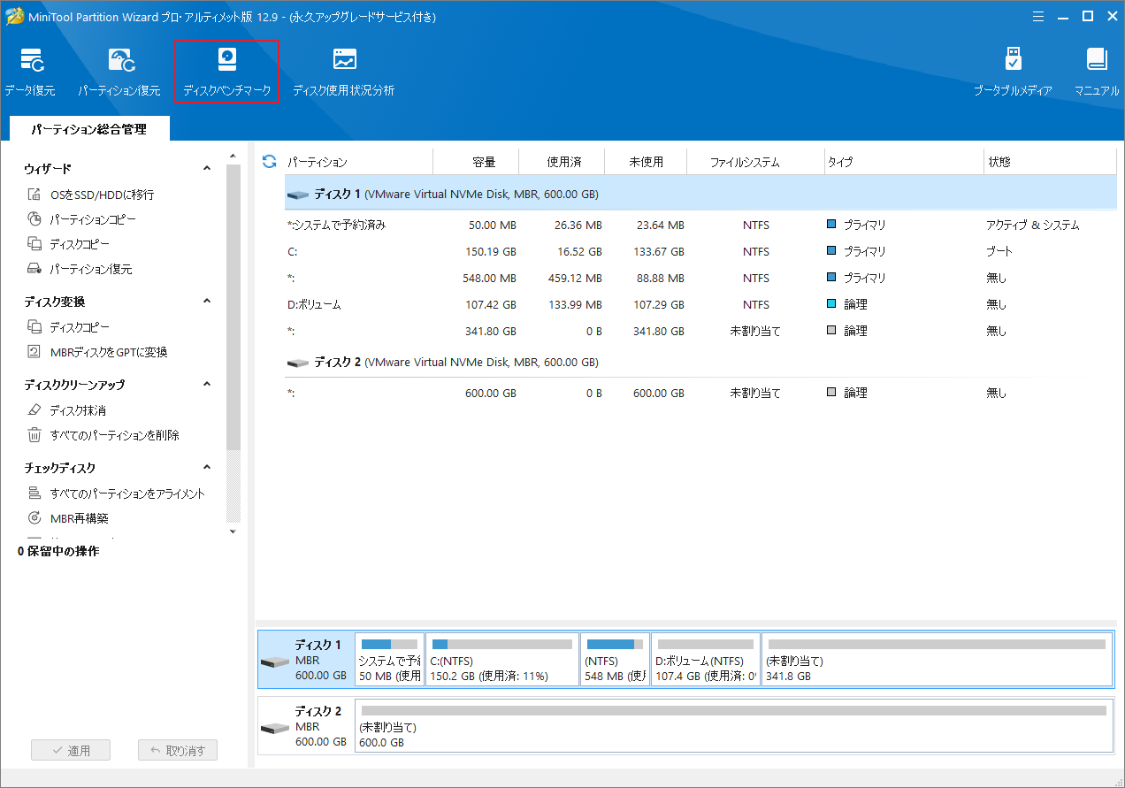Select ディスク 1 header row in list
Image resolution: width=1125 pixels, height=788 pixels.
(700, 194)
